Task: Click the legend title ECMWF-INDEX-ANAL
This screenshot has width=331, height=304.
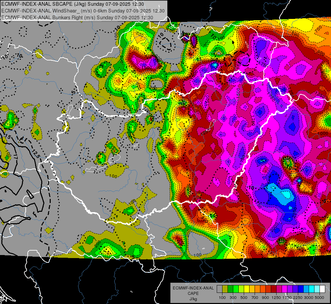Action: 193,288
